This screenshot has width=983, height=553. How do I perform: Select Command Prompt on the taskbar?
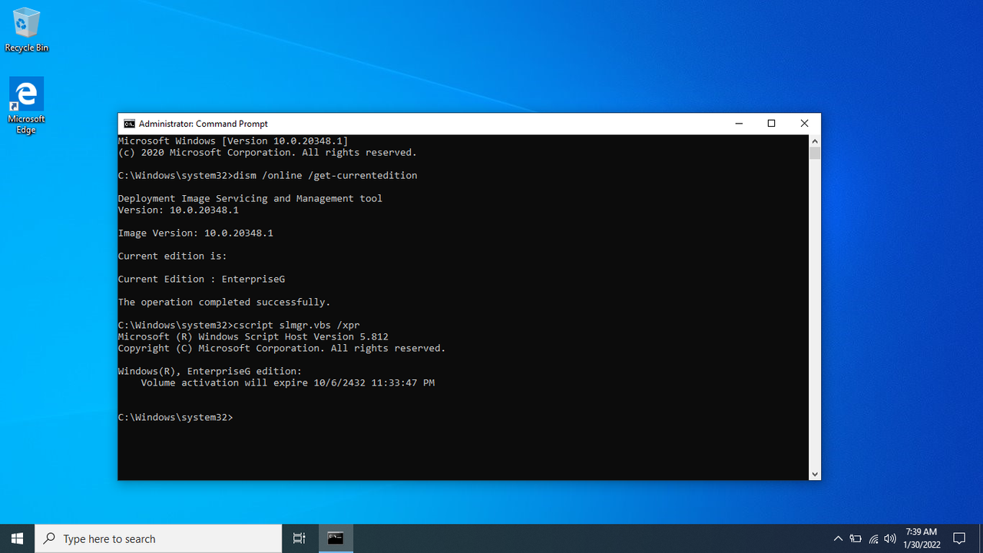click(x=336, y=538)
